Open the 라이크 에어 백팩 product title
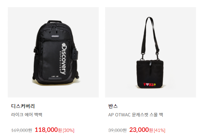 pyautogui.click(x=27, y=114)
